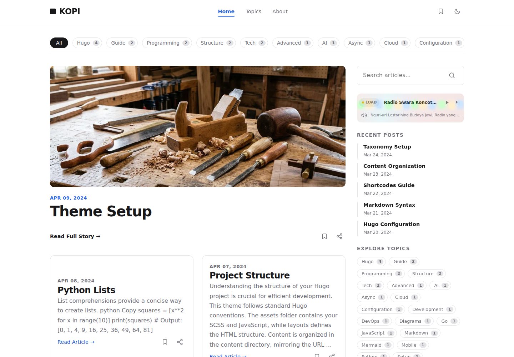Select the All filter chip

[59, 43]
